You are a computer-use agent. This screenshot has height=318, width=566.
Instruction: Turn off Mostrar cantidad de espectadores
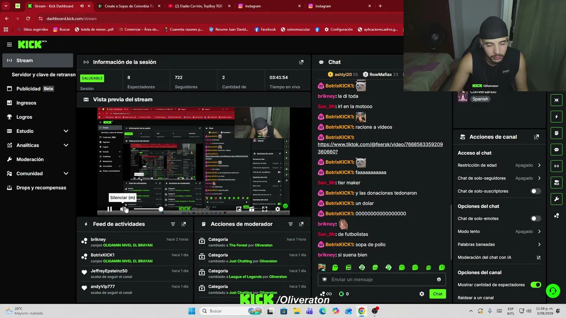click(x=535, y=285)
